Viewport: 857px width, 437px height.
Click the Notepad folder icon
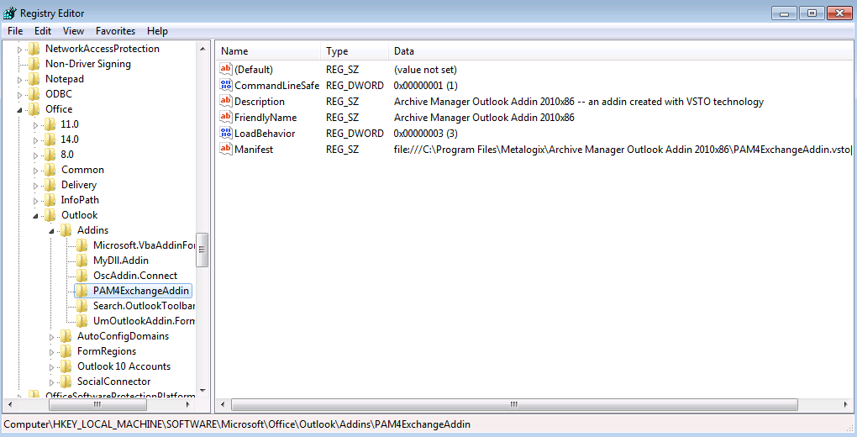tap(34, 79)
